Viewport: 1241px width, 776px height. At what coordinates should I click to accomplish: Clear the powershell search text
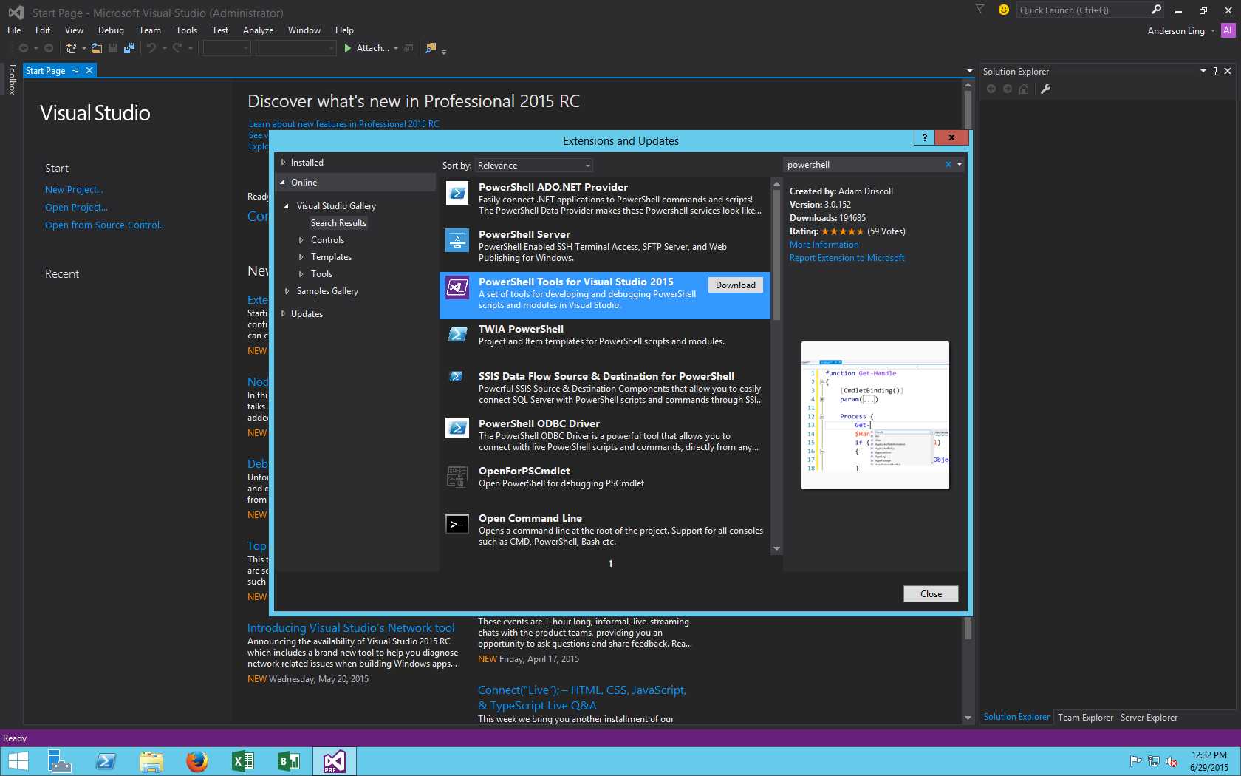948,165
